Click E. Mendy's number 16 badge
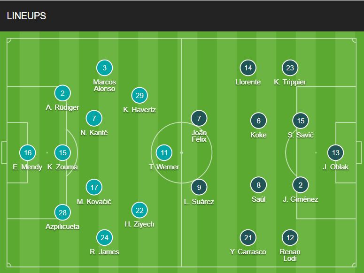 (x=28, y=153)
